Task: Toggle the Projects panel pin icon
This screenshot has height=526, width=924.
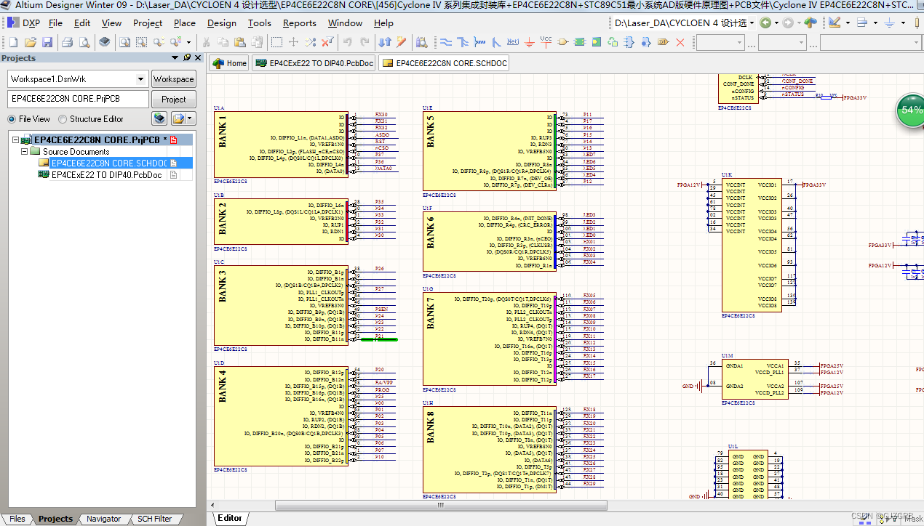Action: (x=187, y=57)
